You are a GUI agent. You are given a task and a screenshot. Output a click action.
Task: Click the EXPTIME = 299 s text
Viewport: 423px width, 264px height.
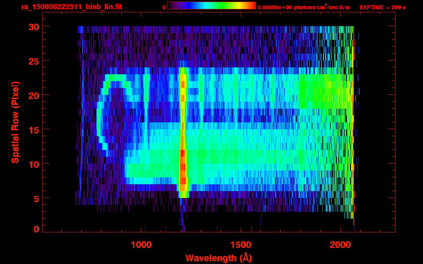382,7
